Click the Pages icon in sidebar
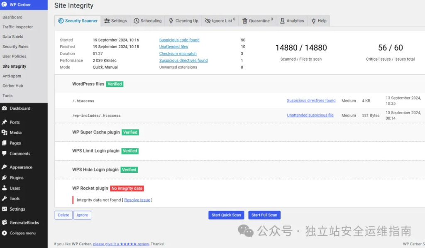The image size is (425, 248). 4,143
